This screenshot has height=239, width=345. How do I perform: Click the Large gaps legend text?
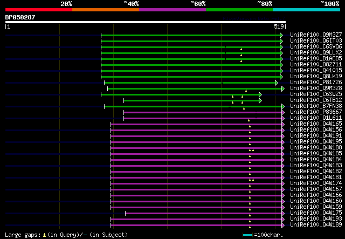[23, 235]
